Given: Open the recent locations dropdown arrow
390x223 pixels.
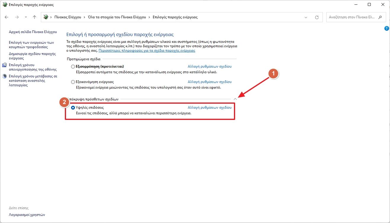Looking at the screenshot, I should pos(26,17).
